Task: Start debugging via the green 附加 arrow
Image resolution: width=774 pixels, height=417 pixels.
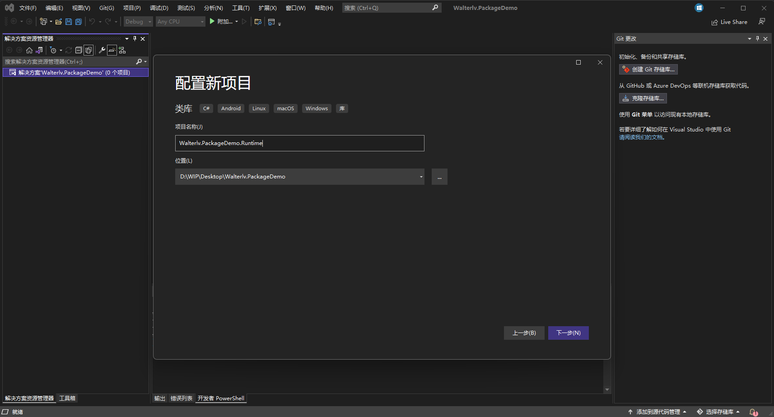Action: [212, 21]
